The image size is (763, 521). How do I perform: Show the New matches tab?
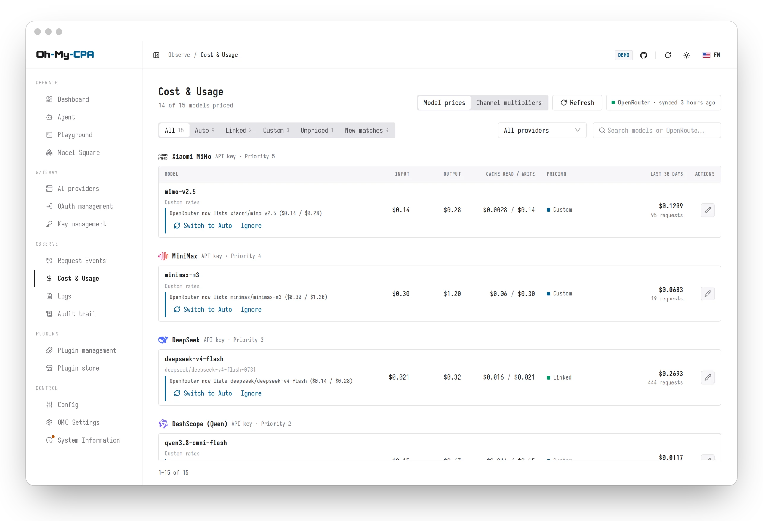coord(367,130)
